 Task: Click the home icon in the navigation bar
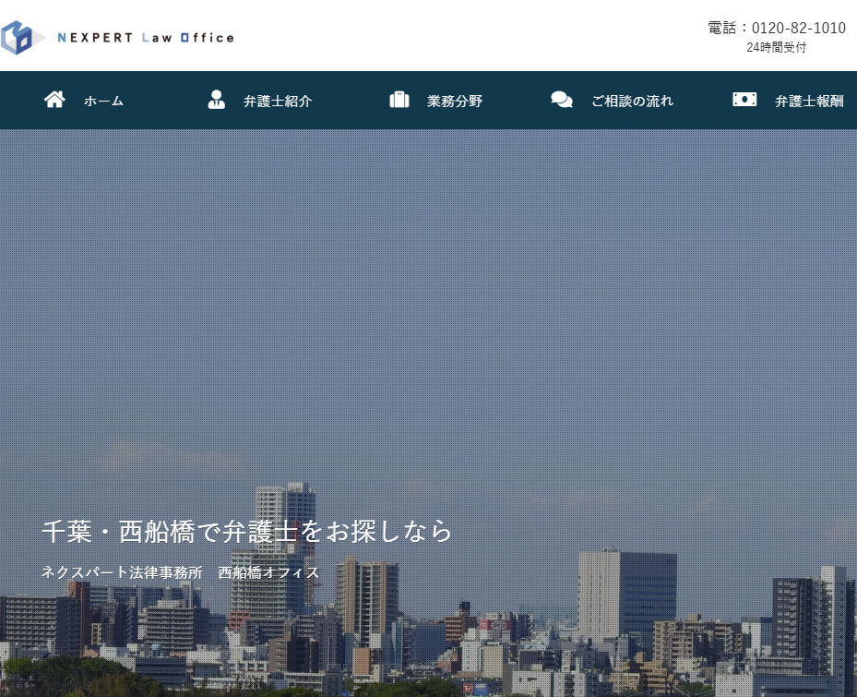click(54, 98)
